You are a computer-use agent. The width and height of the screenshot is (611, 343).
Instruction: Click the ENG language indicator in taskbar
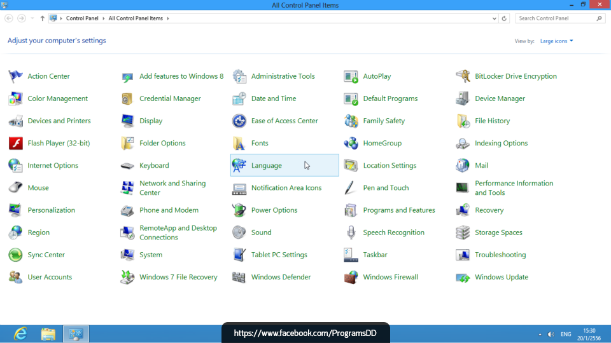[566, 334]
